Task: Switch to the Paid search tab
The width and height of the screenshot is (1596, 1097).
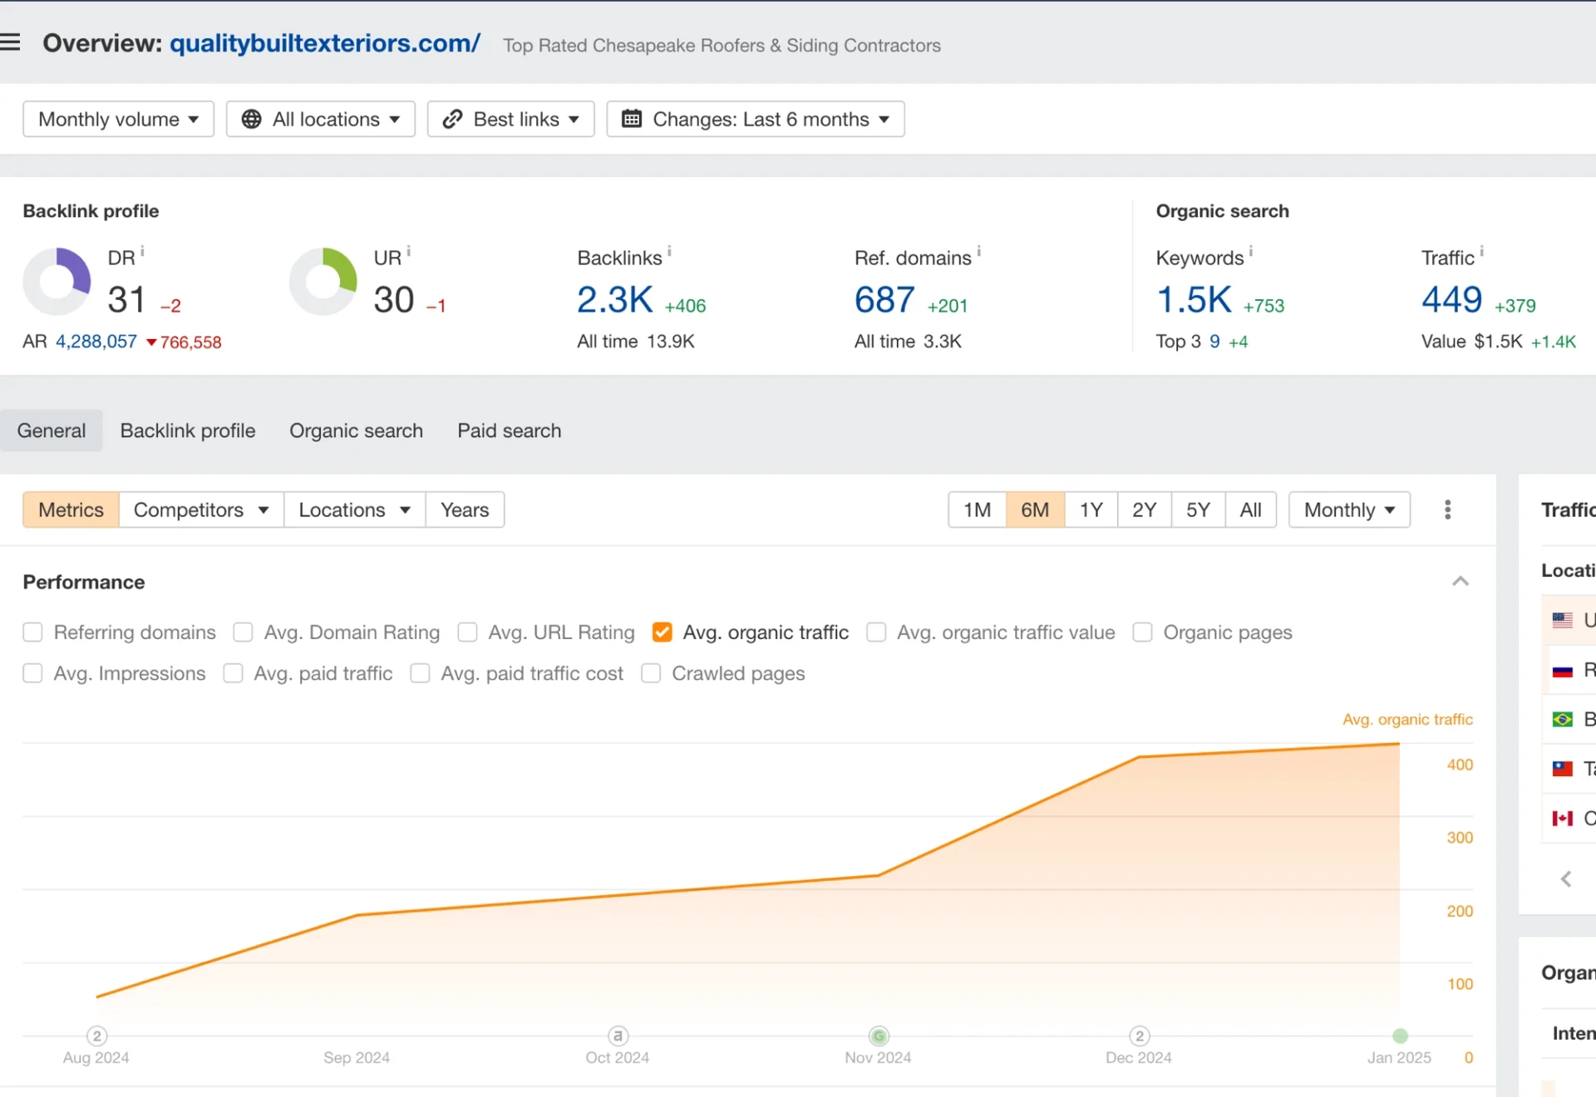Action: coord(509,430)
